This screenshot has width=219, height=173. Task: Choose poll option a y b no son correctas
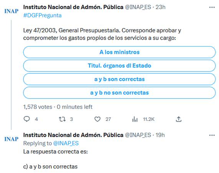point(119,93)
